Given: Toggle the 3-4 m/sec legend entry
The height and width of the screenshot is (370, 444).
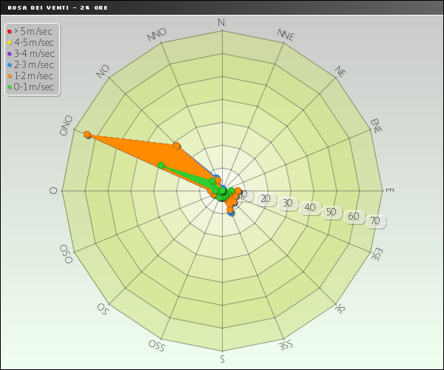Looking at the screenshot, I should (34, 53).
